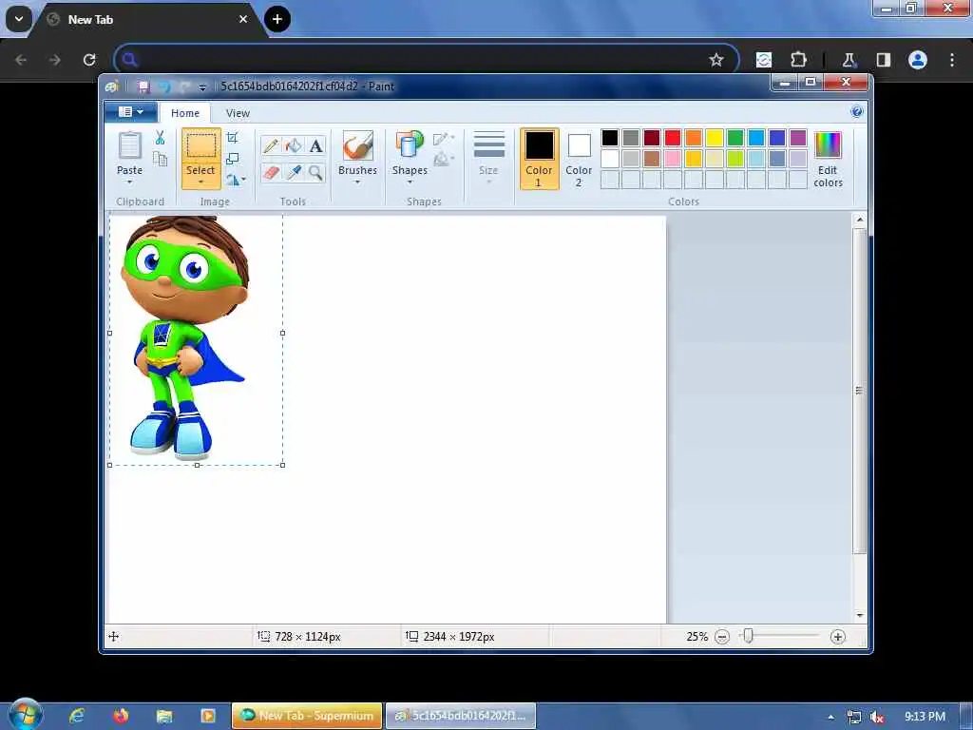Open a new browser tab with plus
This screenshot has height=730, width=973.
(x=277, y=19)
